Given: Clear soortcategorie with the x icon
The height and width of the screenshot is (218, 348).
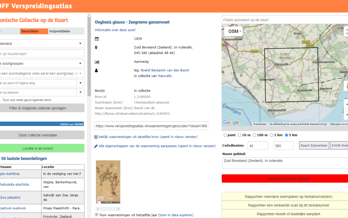Looking at the screenshot, I should 76,73.
